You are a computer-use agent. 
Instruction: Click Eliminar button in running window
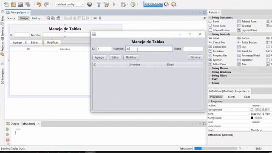(x=195, y=57)
